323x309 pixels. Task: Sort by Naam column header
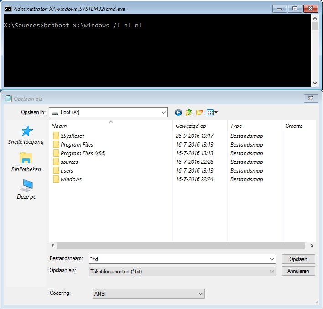click(111, 126)
